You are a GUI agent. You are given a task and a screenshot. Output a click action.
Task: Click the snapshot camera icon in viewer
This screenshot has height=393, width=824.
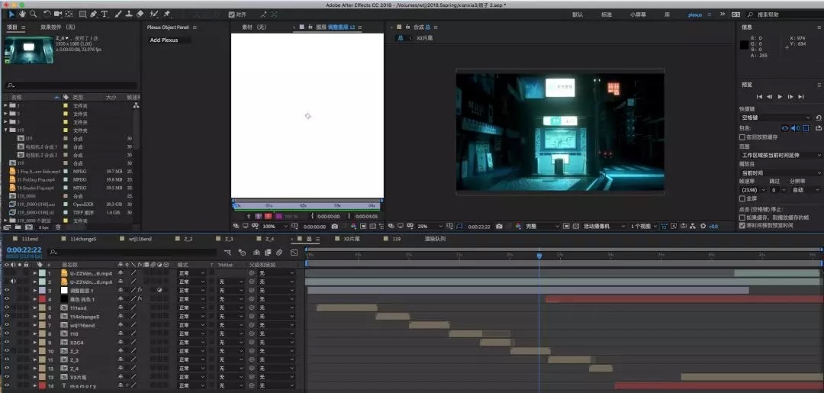tap(499, 227)
